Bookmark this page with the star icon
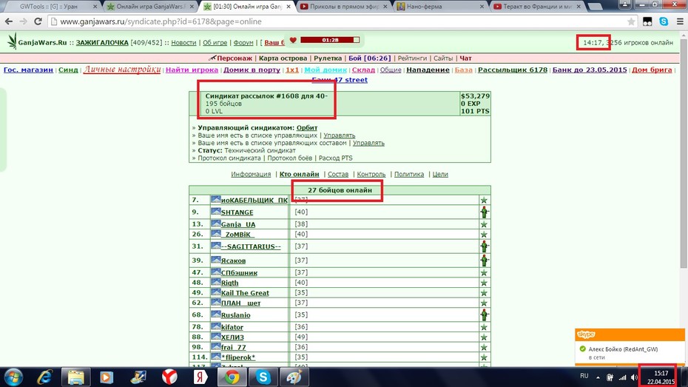688x387 pixels. point(631,21)
